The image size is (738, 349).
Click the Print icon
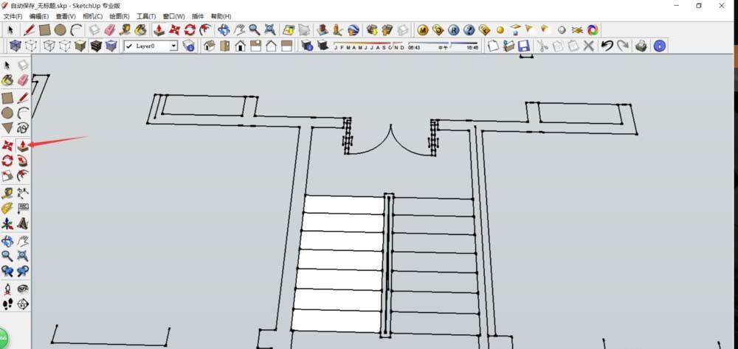(641, 46)
